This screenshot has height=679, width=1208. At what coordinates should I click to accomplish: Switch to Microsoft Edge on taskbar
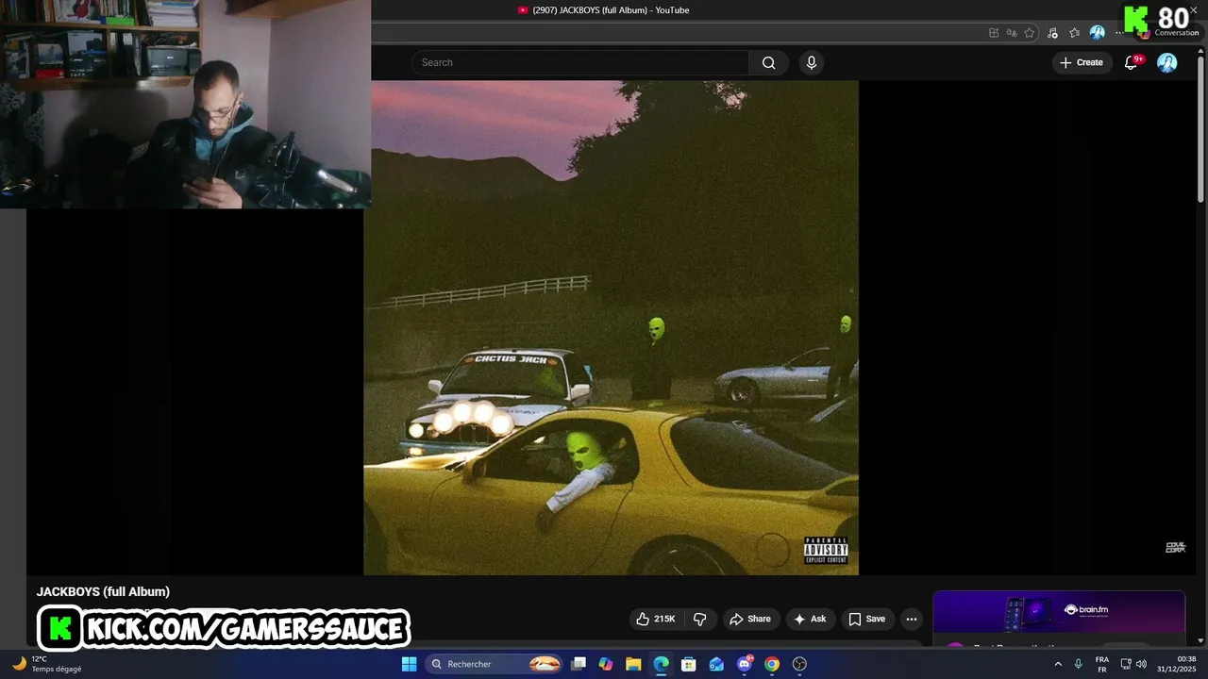[x=662, y=664]
